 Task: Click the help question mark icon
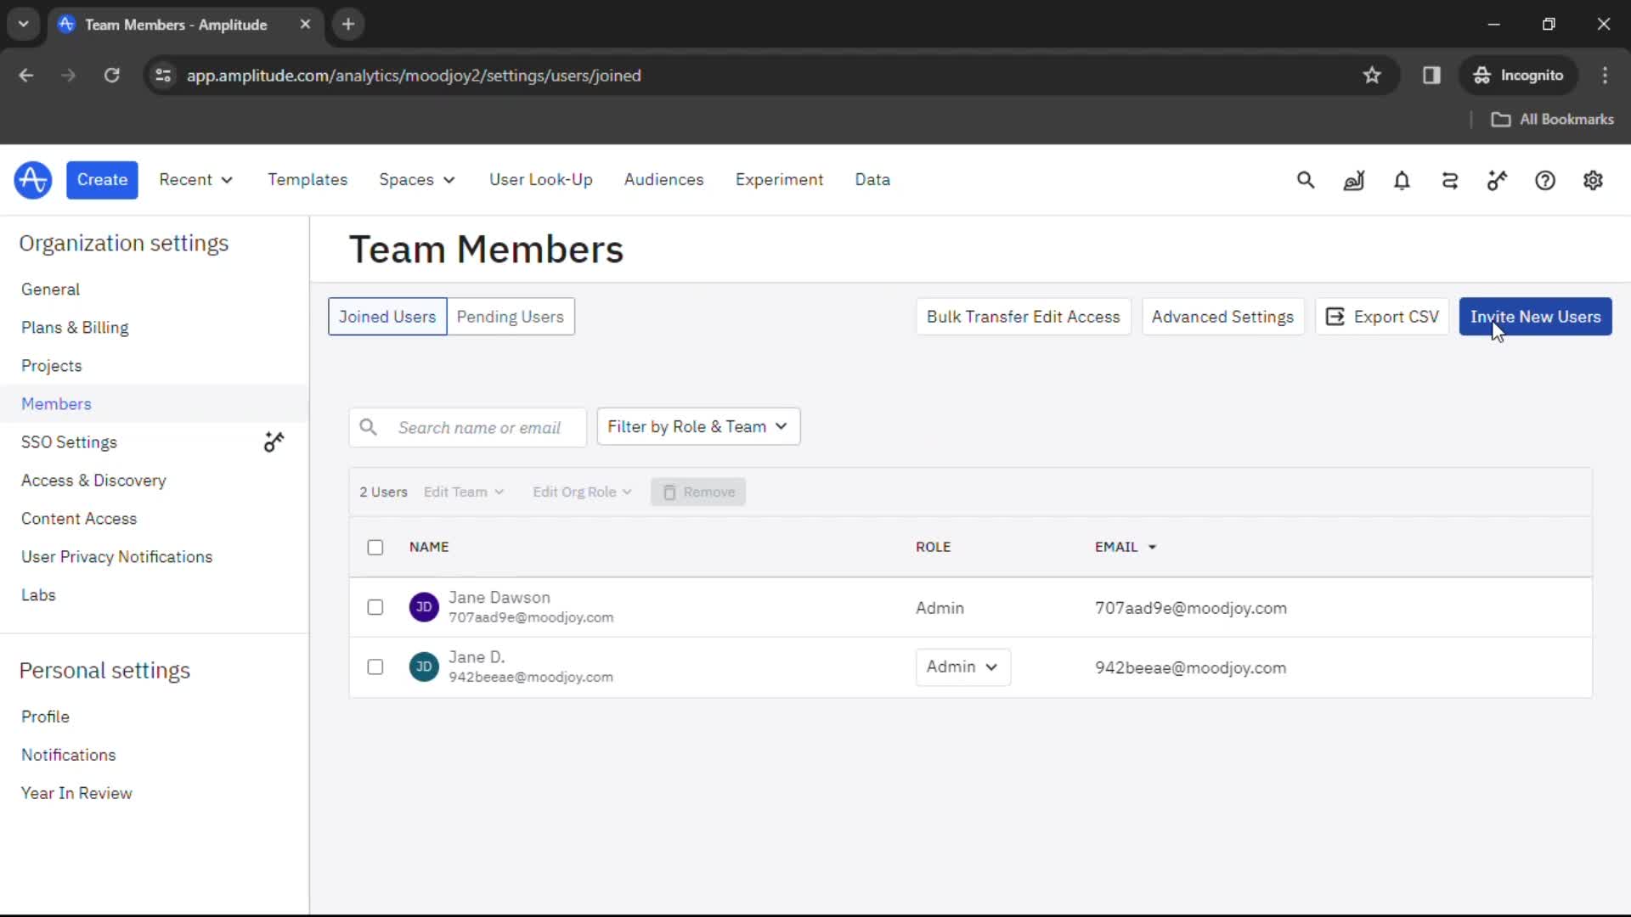point(1546,179)
